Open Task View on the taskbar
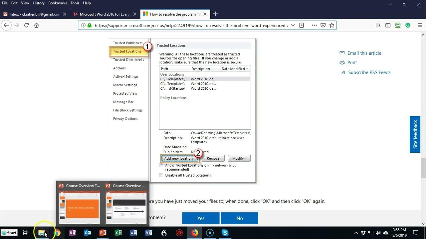426x239 pixels. pyautogui.click(x=26, y=233)
